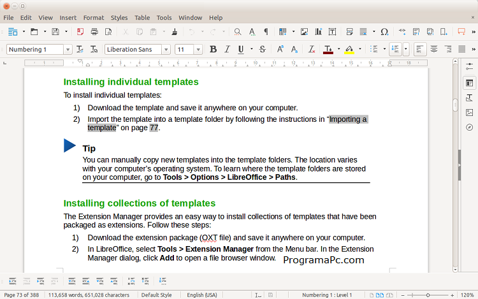Insert a page break
The height and width of the screenshot is (299, 478).
pyautogui.click(x=349, y=32)
